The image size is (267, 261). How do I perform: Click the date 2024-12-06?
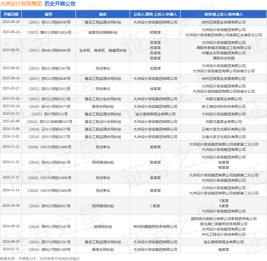pos(11,129)
